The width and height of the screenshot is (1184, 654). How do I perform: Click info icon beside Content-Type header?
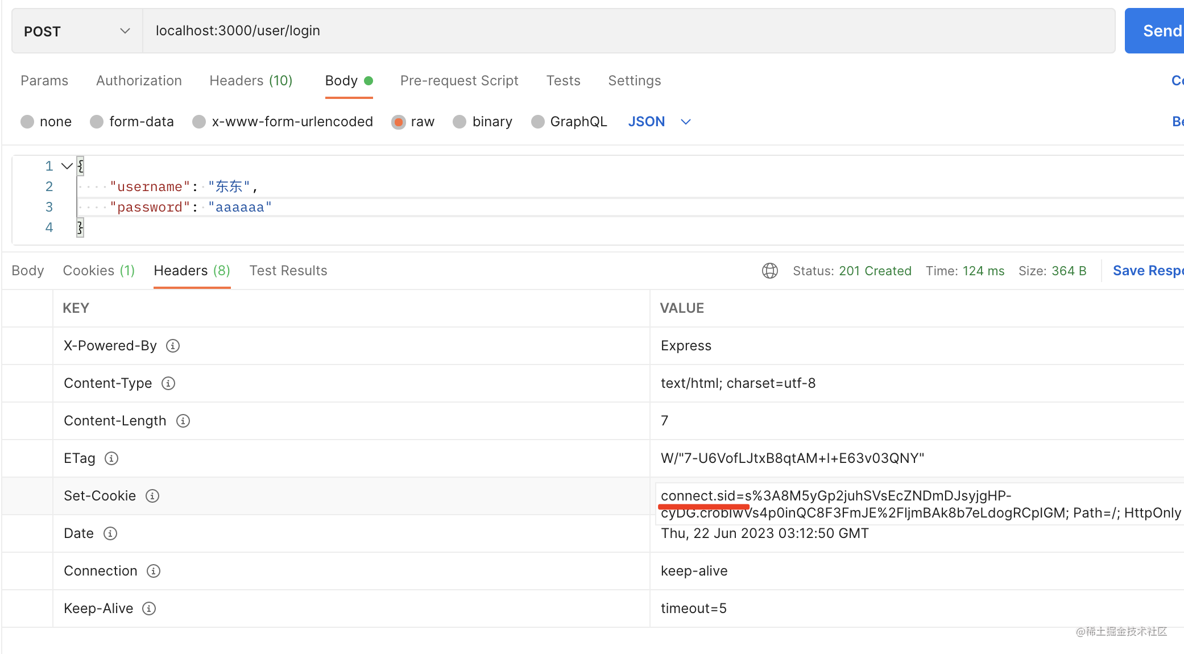point(168,383)
